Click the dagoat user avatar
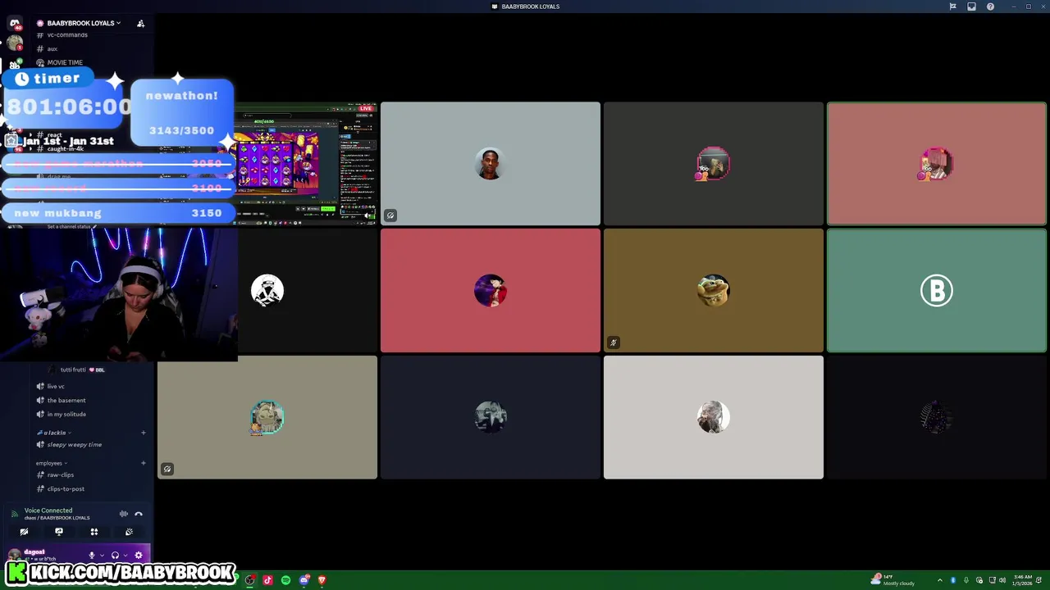The image size is (1050, 590). (14, 555)
